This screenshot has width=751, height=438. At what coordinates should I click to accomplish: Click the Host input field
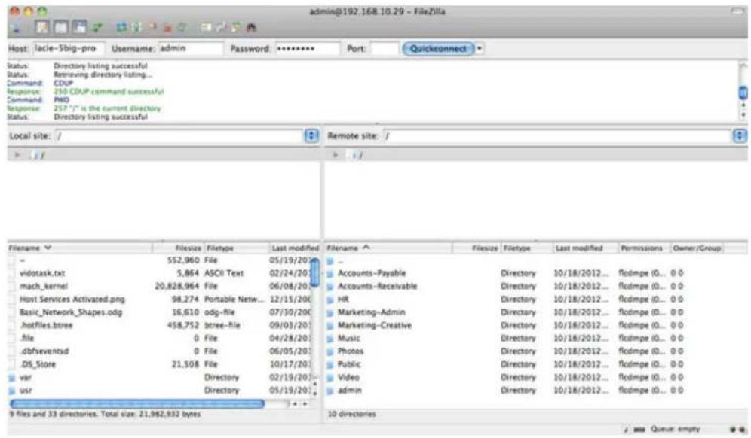[69, 48]
